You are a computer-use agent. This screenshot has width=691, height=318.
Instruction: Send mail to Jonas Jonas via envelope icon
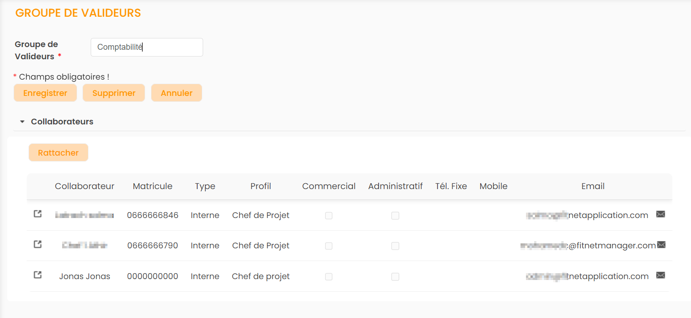[x=661, y=275]
